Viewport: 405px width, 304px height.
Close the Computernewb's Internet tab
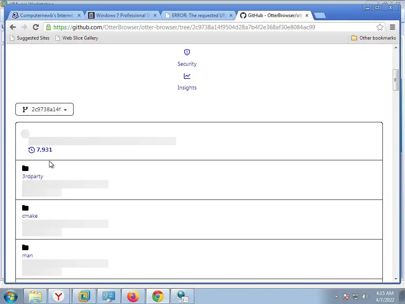79,15
